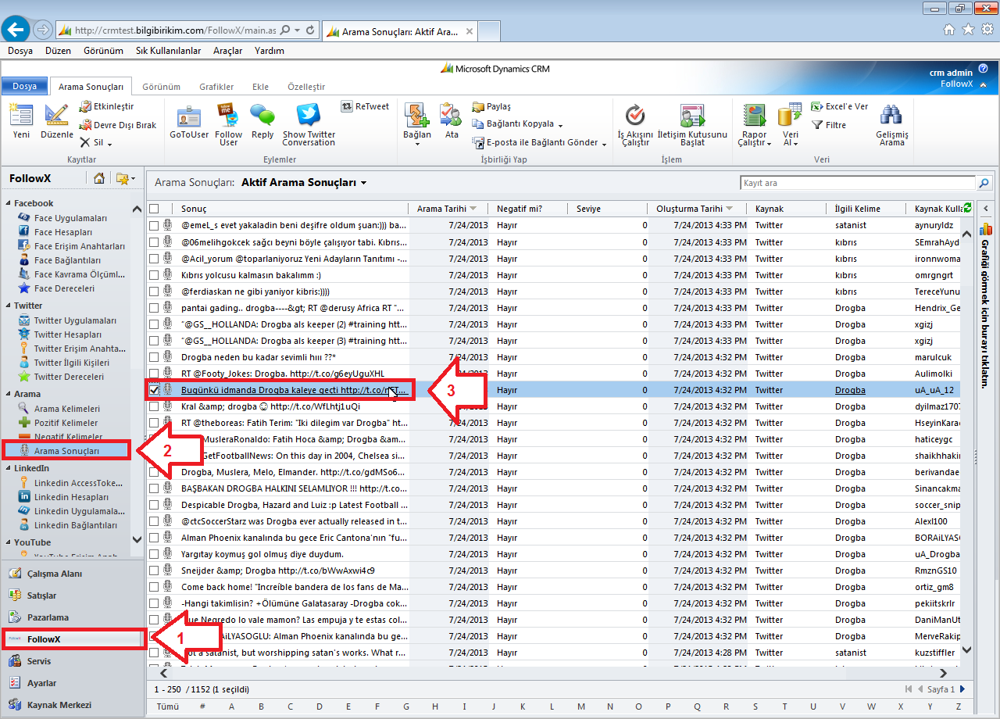
Task: Click the Bağlan connect icon
Action: click(x=417, y=116)
